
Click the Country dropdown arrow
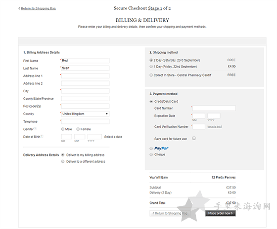pos(107,114)
